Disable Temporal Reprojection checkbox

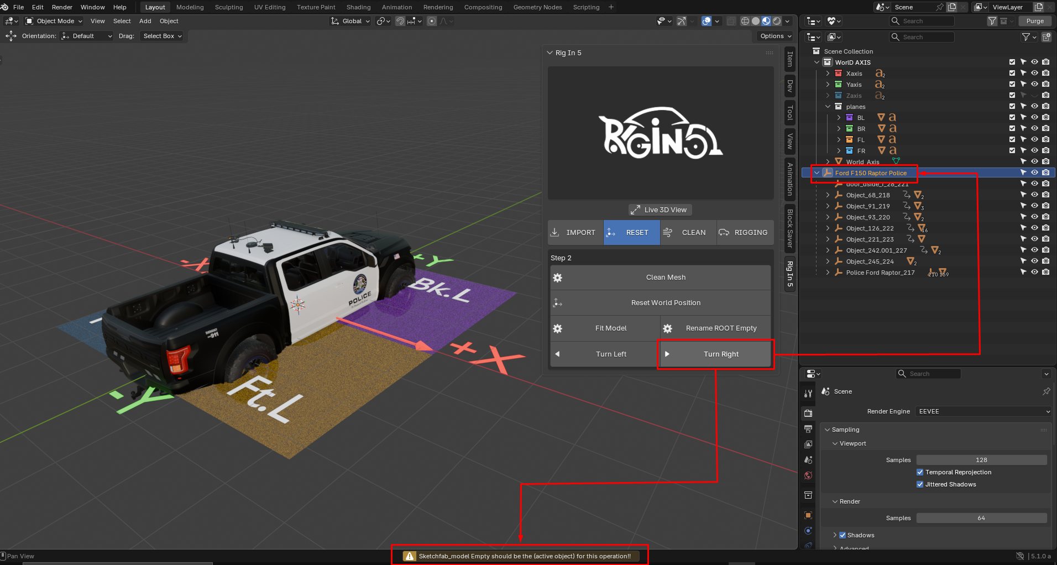[920, 472]
